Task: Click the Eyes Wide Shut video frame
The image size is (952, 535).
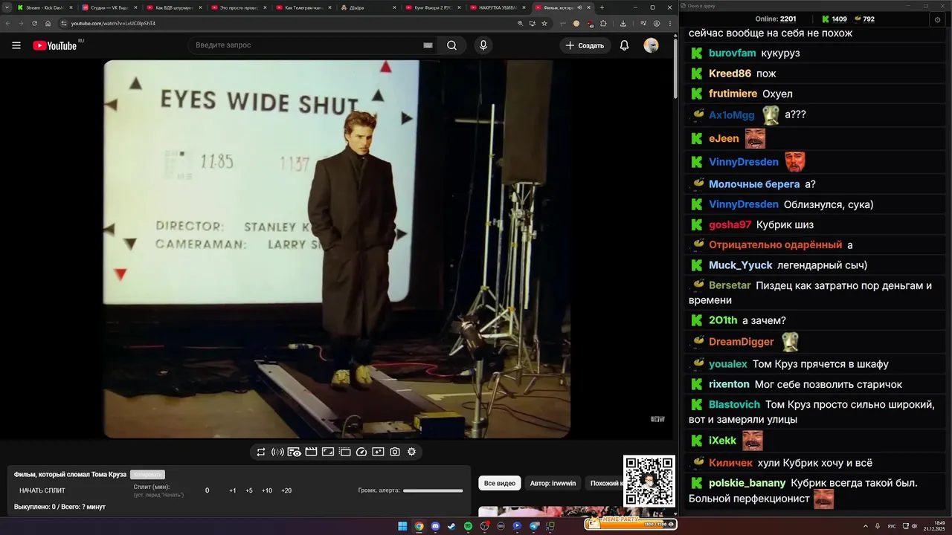Action: [337, 249]
